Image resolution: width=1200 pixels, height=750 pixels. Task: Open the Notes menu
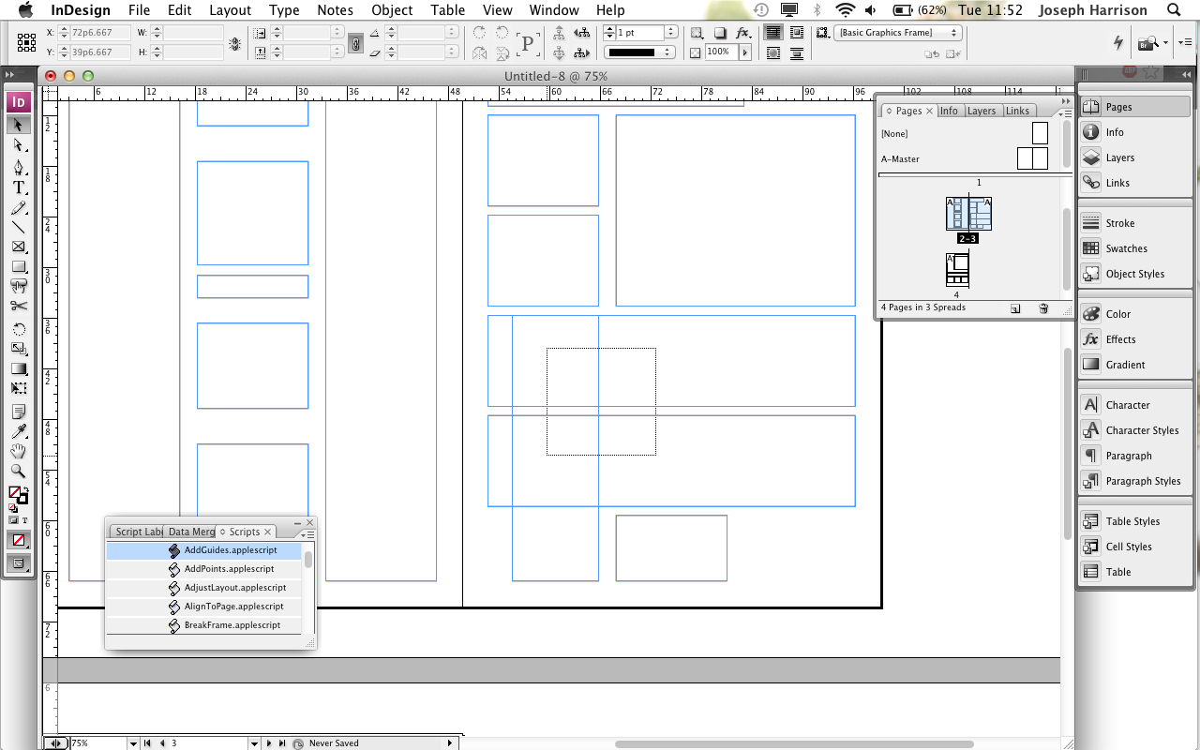(x=335, y=10)
